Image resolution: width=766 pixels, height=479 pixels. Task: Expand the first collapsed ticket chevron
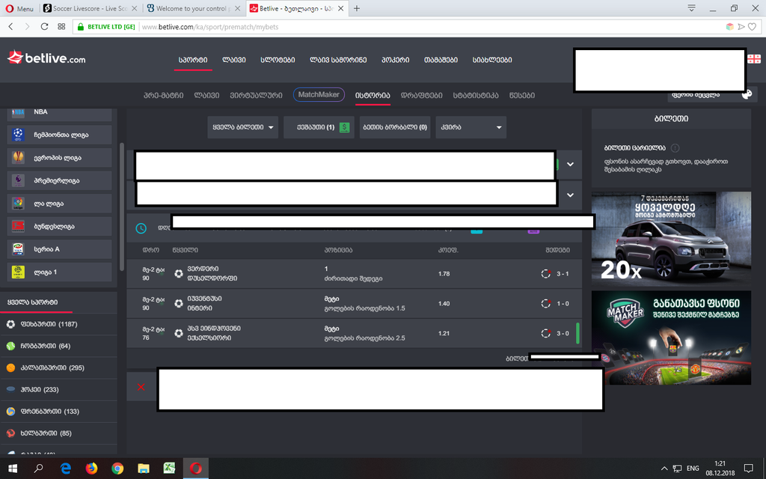[570, 164]
